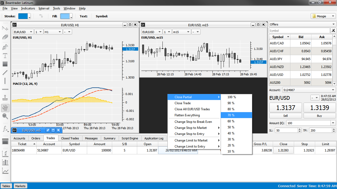This screenshot has height=189, width=337.
Task: Click the Markets button in status bar
Action: pos(20,186)
